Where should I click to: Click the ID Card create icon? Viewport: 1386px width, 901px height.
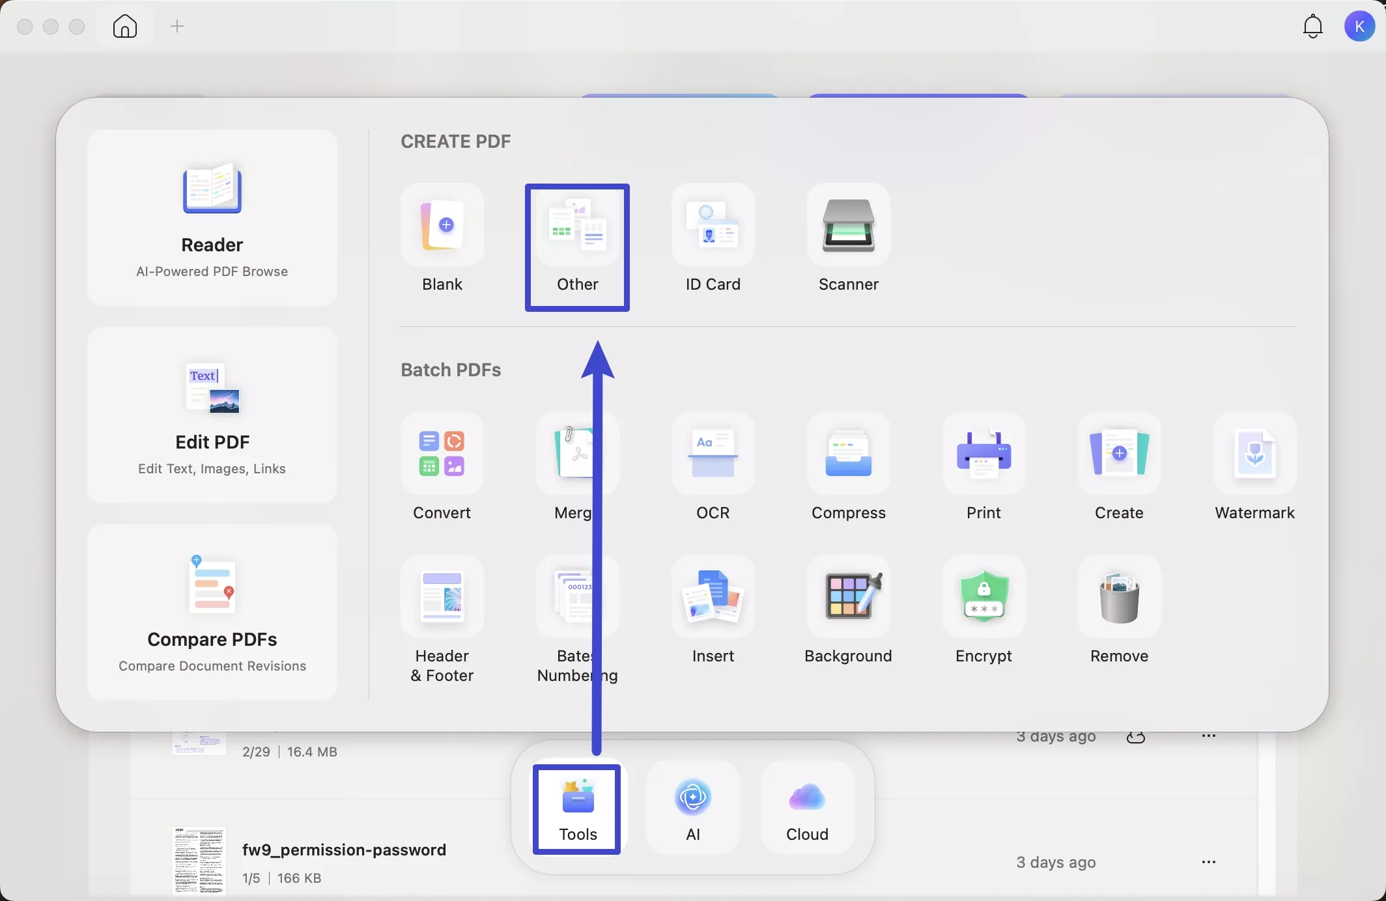click(x=713, y=226)
